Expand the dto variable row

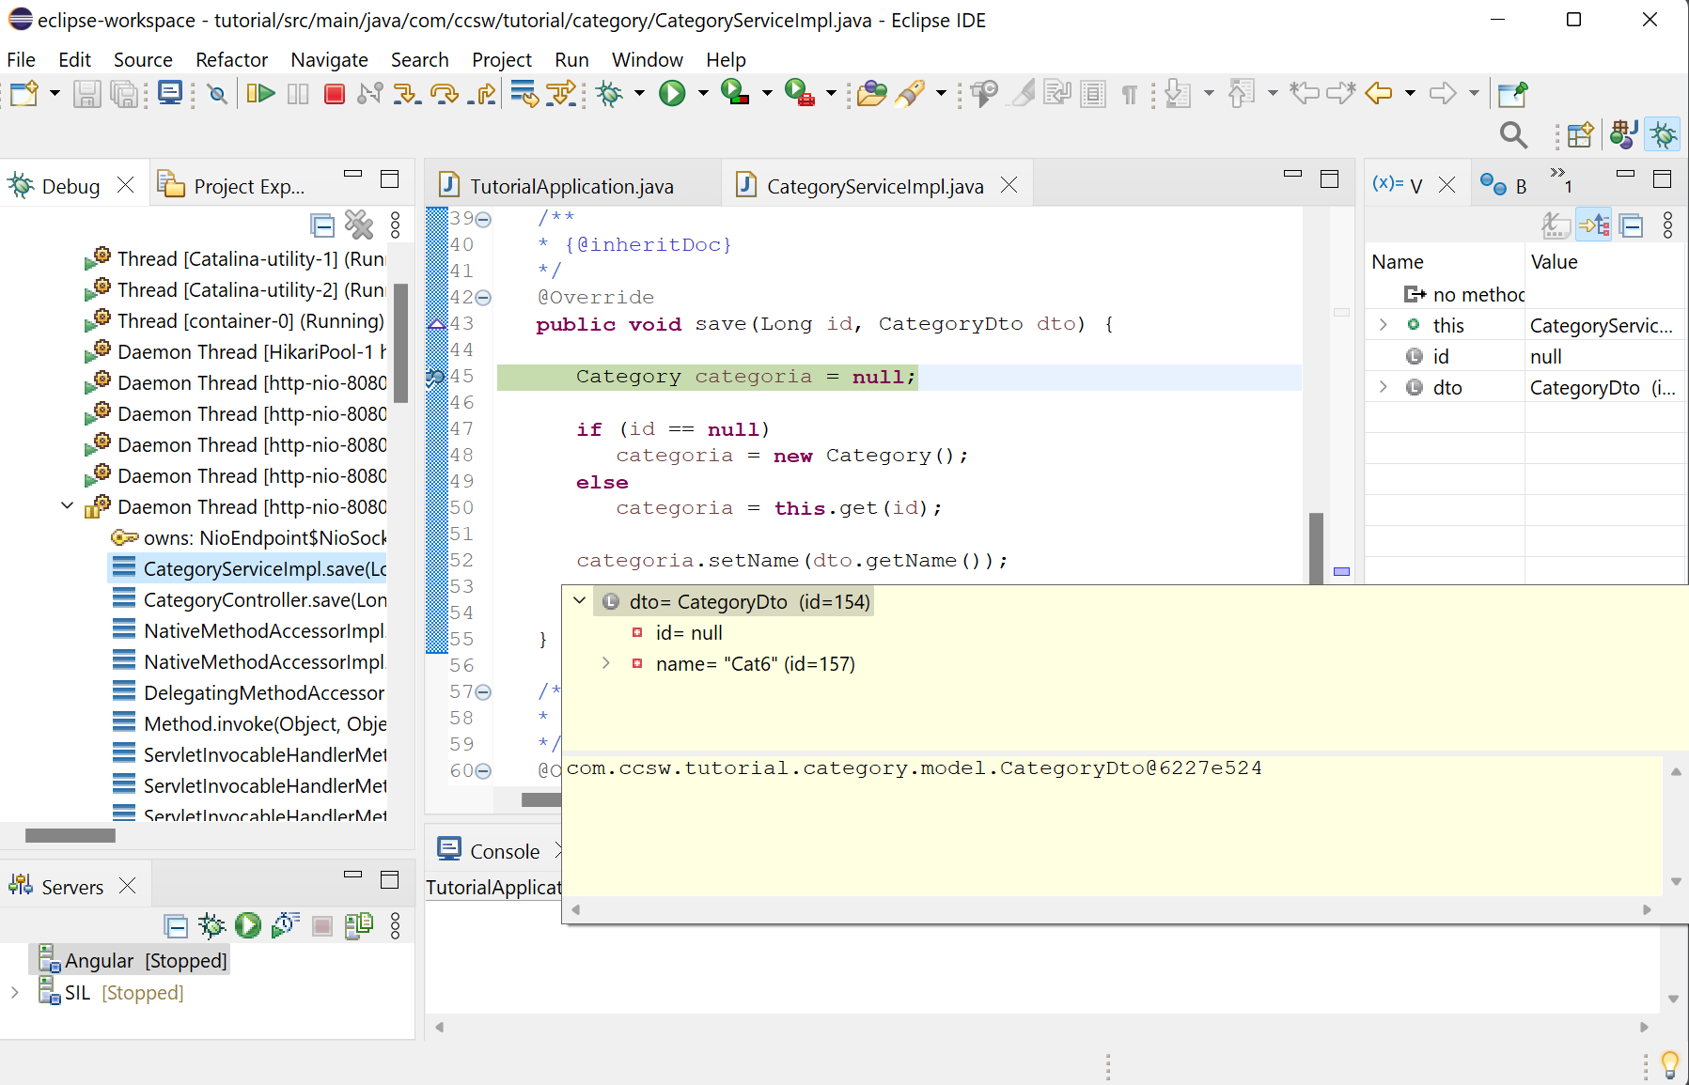(1384, 387)
